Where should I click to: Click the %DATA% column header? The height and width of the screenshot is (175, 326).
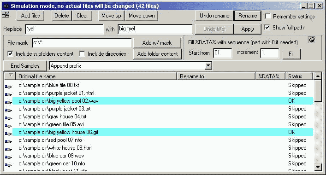point(270,76)
